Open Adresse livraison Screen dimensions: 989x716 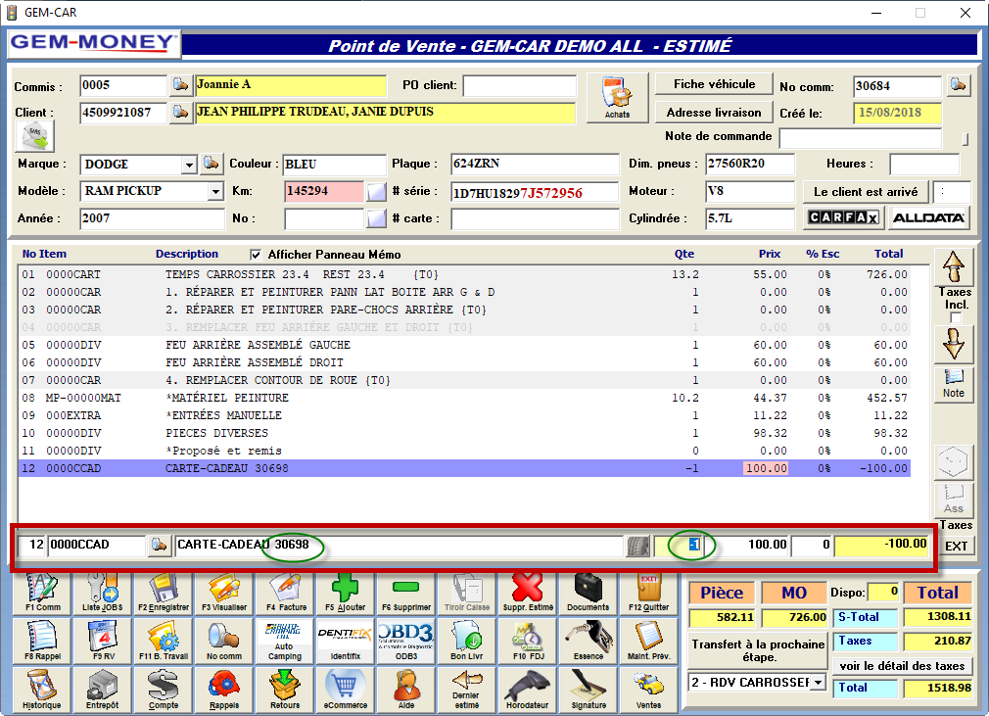pos(714,113)
